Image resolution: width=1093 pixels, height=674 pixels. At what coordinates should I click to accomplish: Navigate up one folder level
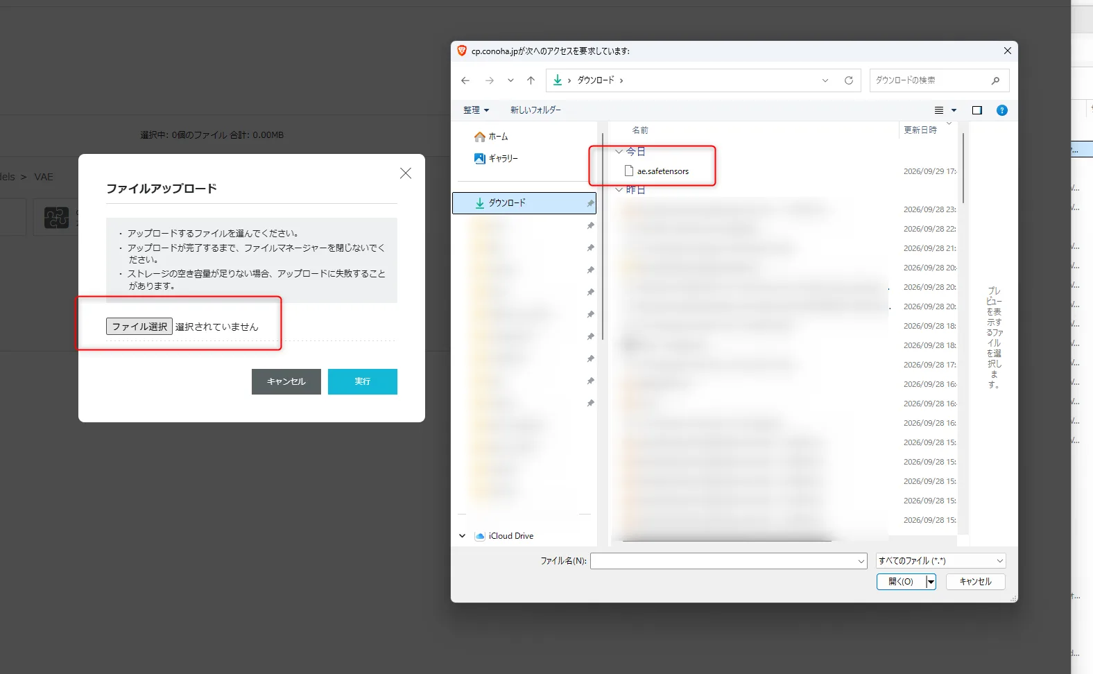pos(531,80)
